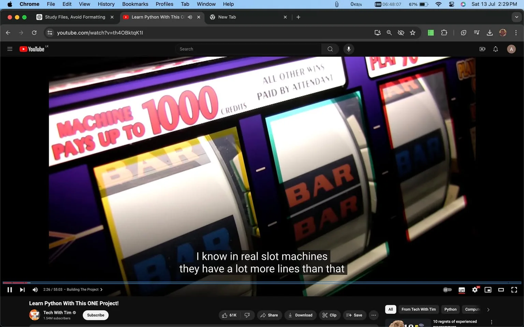Toggle the autoplay switch in player
Screen dimensions: 524x327
click(x=447, y=290)
